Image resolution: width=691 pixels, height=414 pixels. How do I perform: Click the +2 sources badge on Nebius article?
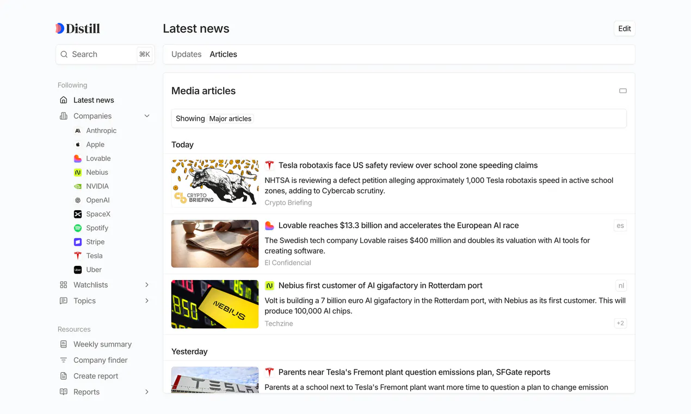(620, 323)
